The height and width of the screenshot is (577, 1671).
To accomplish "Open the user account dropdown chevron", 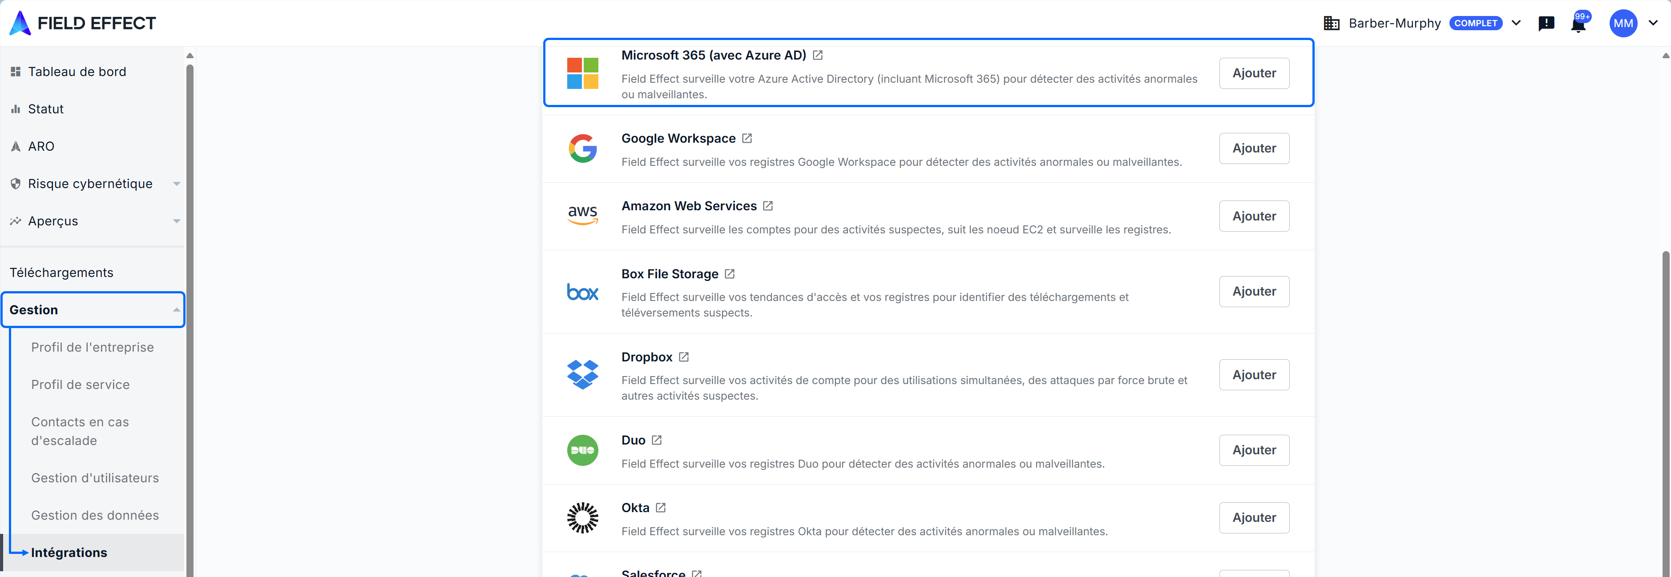I will click(1653, 24).
